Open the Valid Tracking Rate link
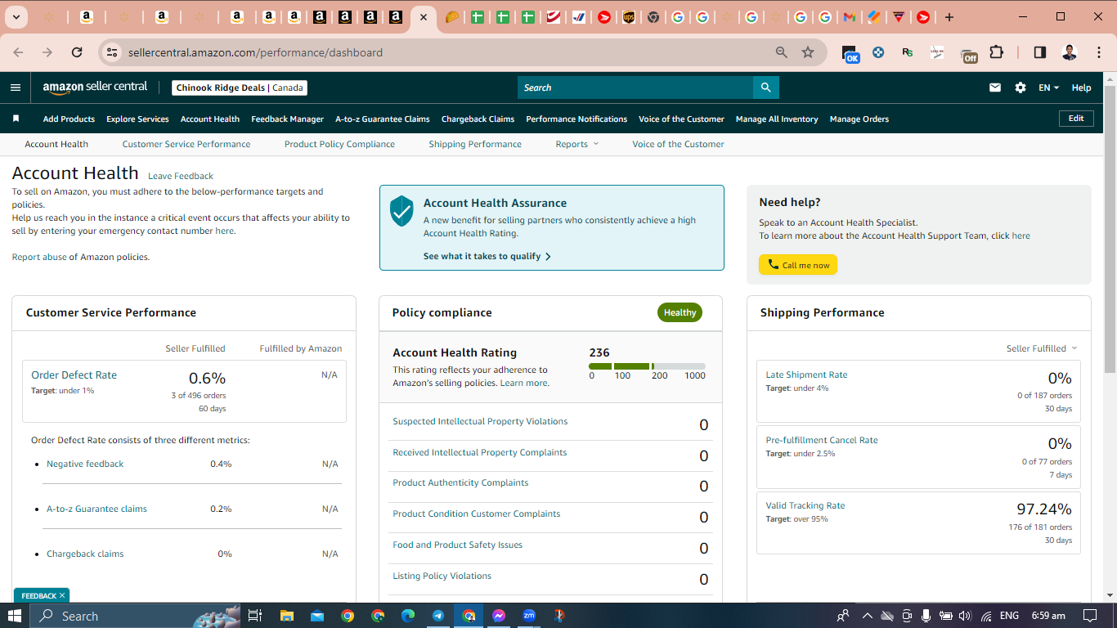1117x628 pixels. tap(805, 505)
